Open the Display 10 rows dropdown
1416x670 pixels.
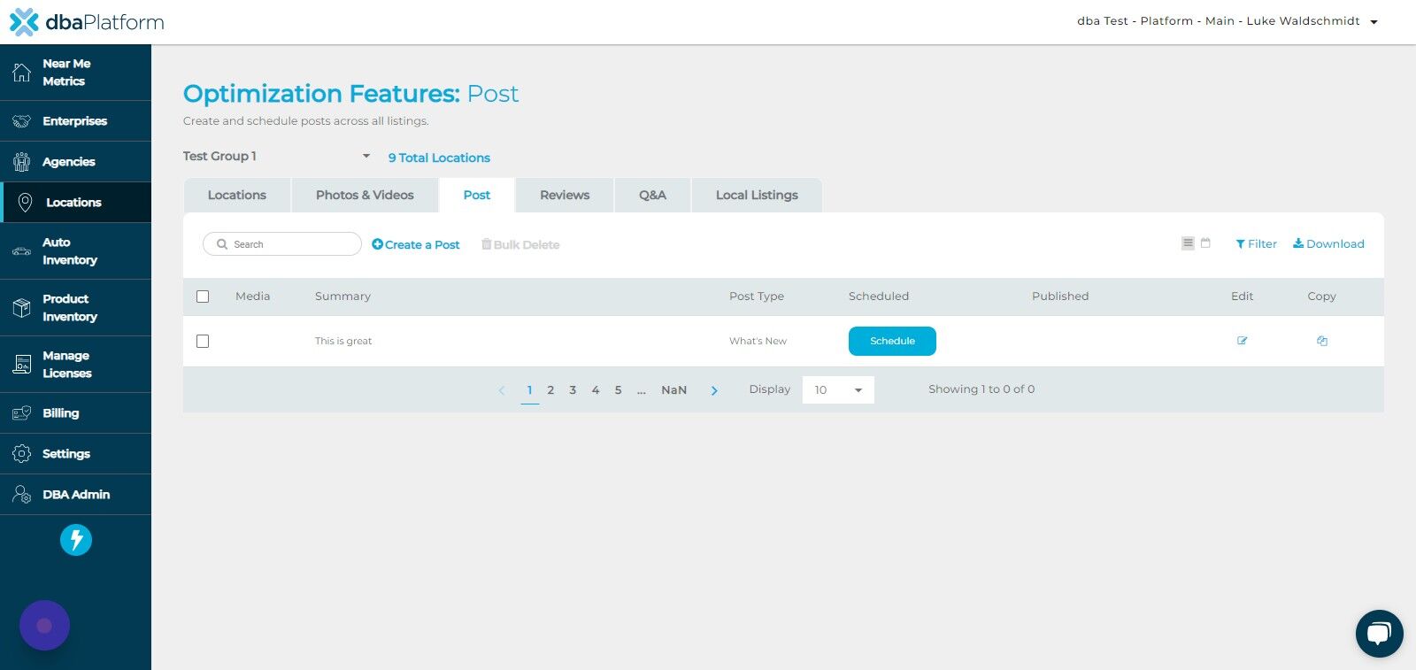[x=838, y=389]
